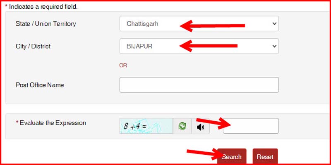Click the red arrow pointing at Chattisgarh

coord(212,26)
